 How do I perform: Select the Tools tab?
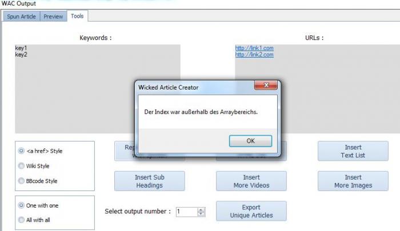point(77,16)
